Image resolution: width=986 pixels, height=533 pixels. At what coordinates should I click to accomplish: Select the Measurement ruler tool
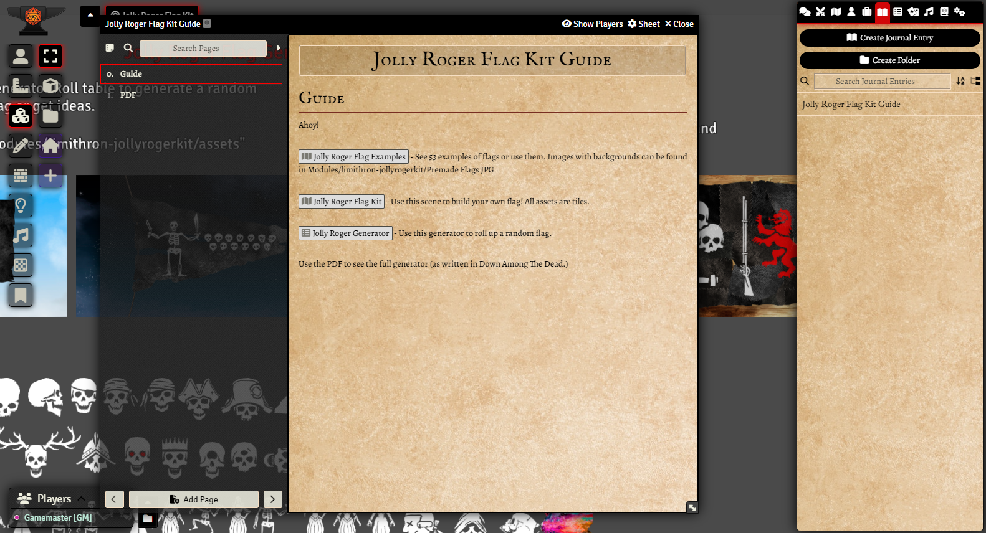tap(21, 86)
